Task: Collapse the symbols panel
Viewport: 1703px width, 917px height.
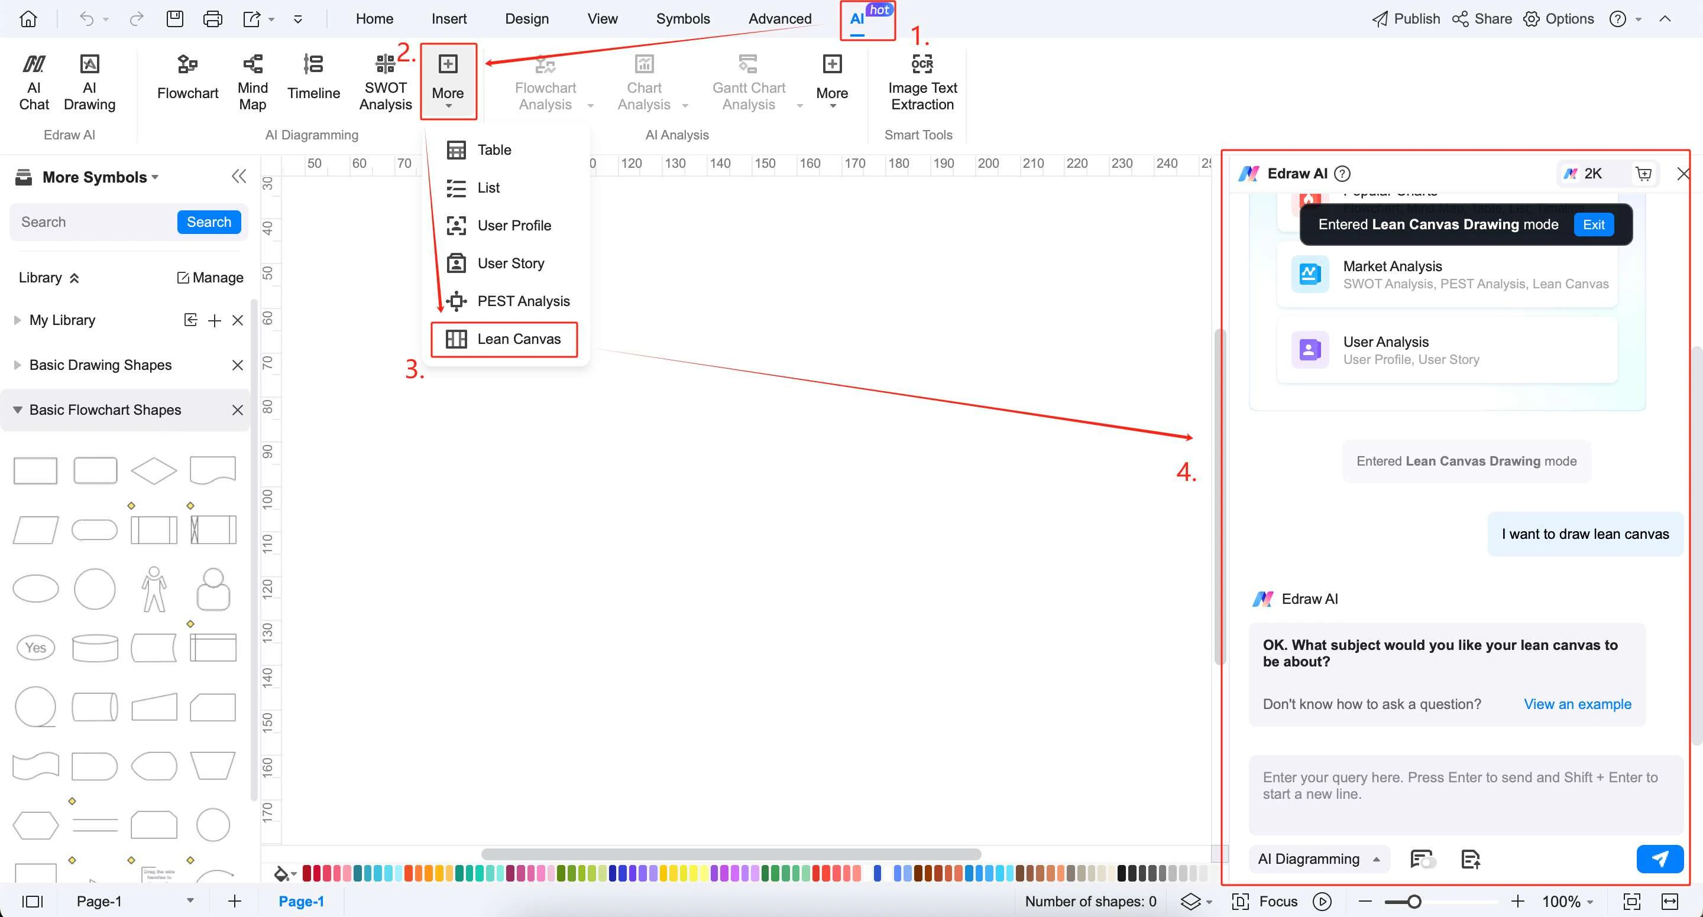Action: pos(239,177)
